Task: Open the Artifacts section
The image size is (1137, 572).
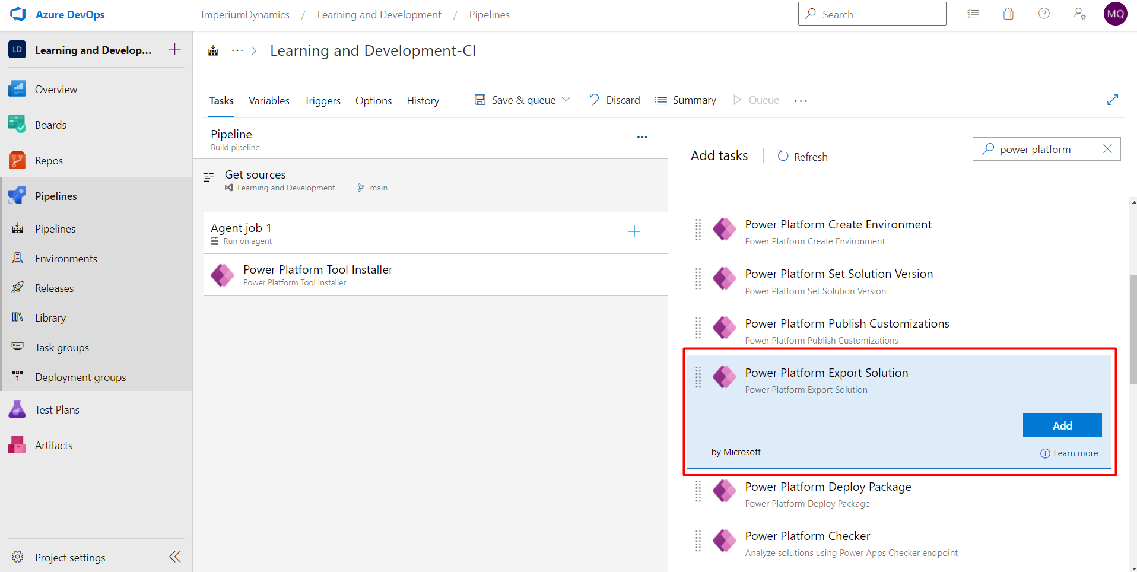Action: [53, 444]
